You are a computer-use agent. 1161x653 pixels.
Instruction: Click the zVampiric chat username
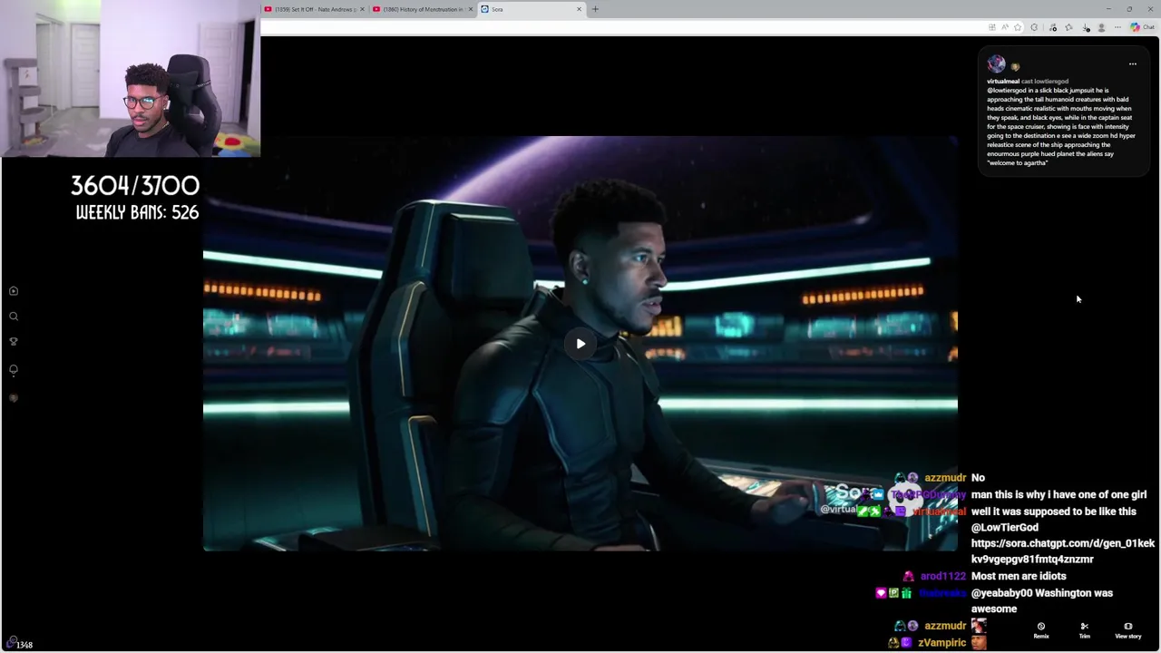coord(941,643)
